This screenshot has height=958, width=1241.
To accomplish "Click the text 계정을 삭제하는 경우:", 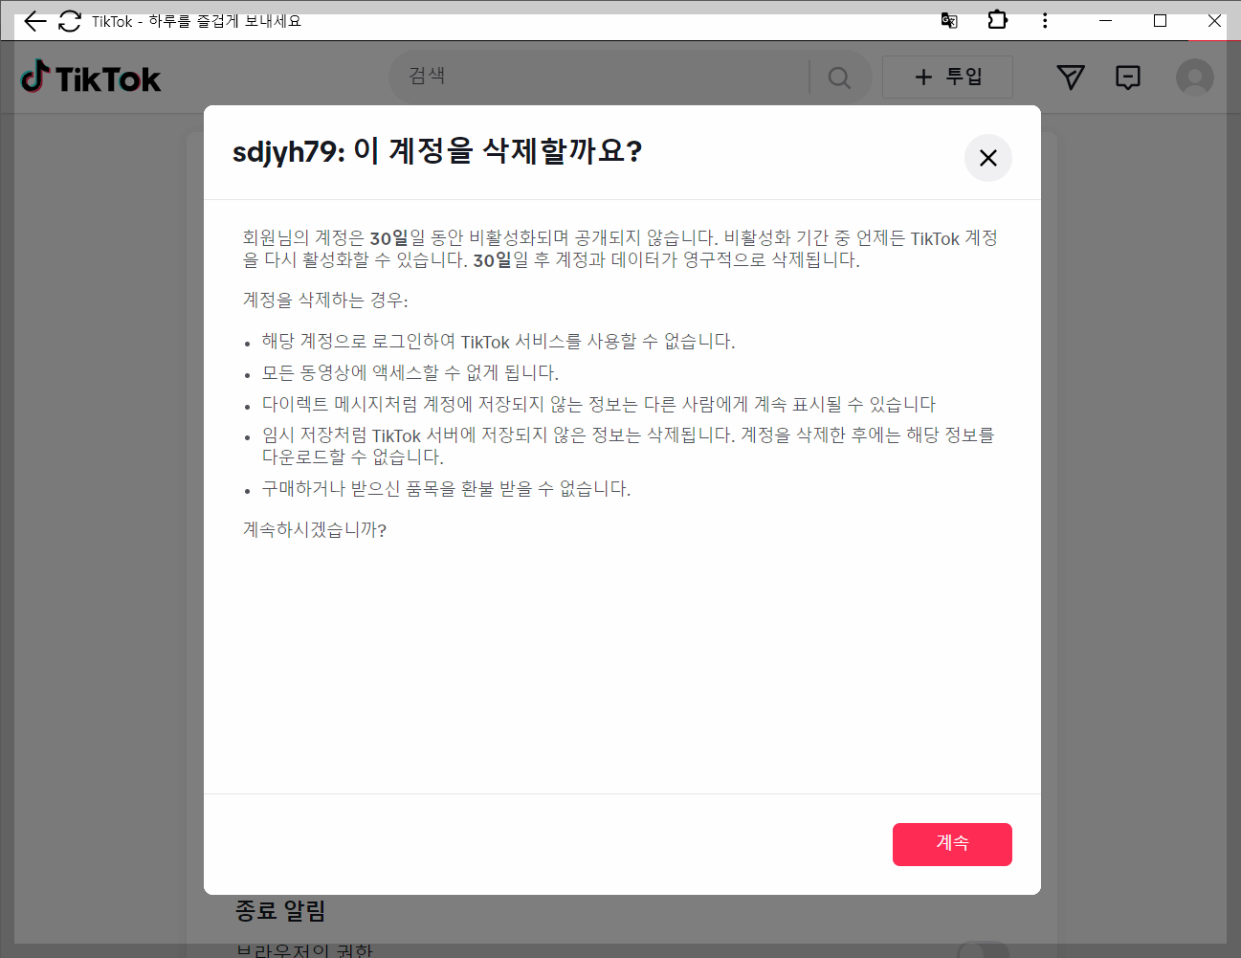I will [x=325, y=301].
